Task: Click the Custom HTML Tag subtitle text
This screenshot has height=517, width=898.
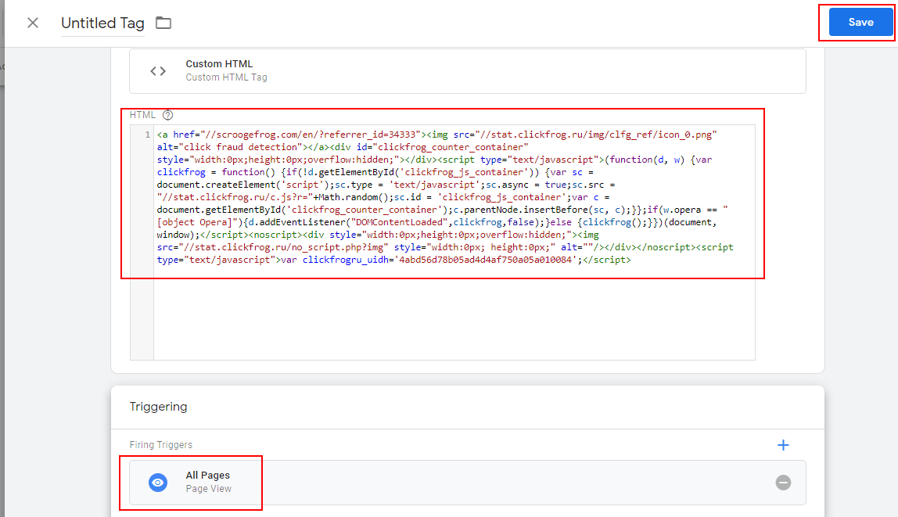Action: tap(226, 77)
